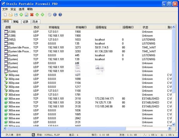Click the New file toolbar icon
179x138 pixels.
click(5, 15)
